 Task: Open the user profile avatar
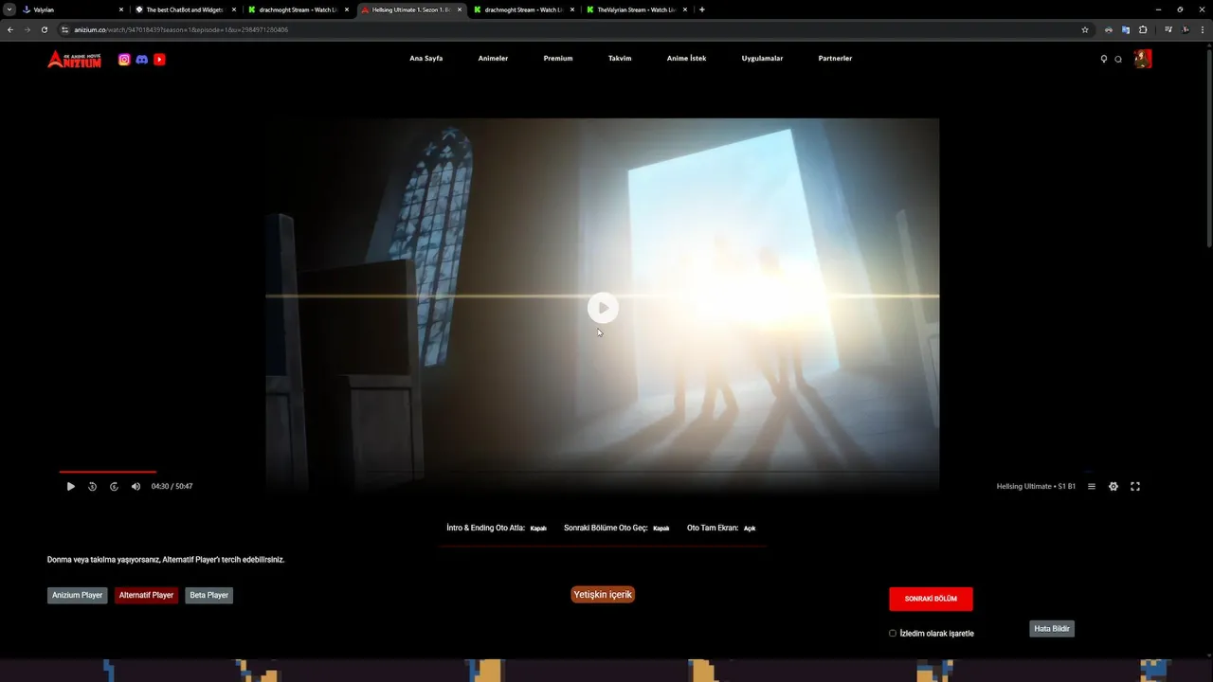[1143, 59]
